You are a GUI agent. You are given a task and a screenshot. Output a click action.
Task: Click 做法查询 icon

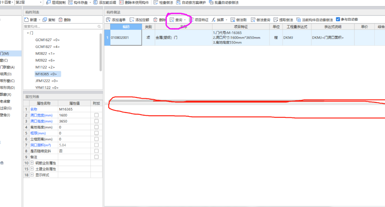point(253,20)
